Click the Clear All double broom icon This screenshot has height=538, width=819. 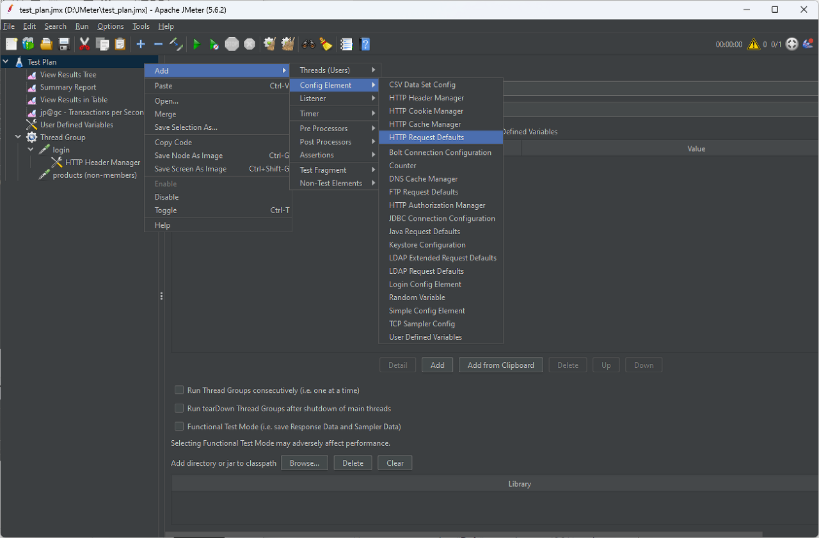tap(288, 44)
